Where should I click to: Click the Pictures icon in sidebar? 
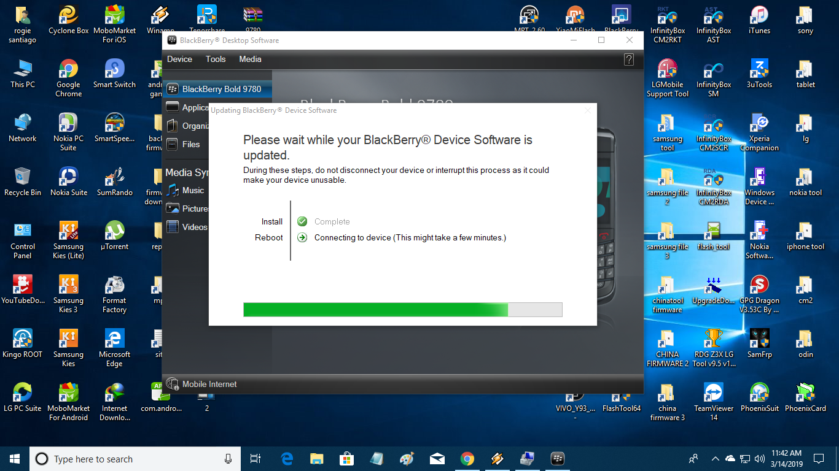click(x=173, y=209)
